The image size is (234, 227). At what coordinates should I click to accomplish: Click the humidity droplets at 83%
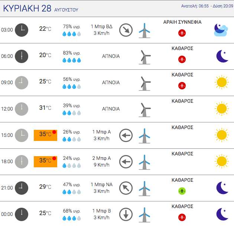tap(72, 60)
